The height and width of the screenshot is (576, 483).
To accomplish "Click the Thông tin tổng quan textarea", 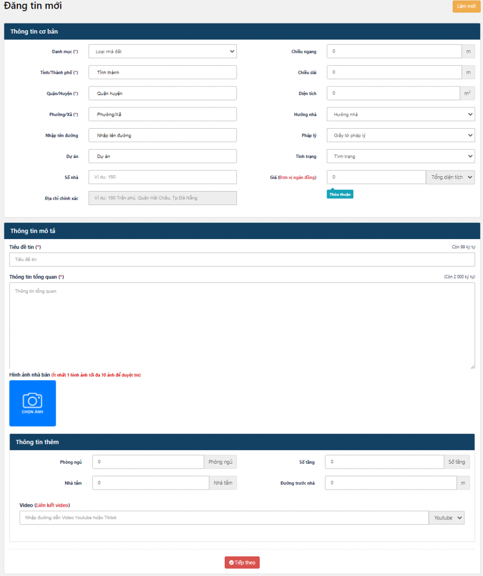I will [242, 325].
